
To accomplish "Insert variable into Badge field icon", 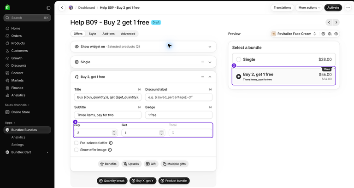I will pos(210,107).
